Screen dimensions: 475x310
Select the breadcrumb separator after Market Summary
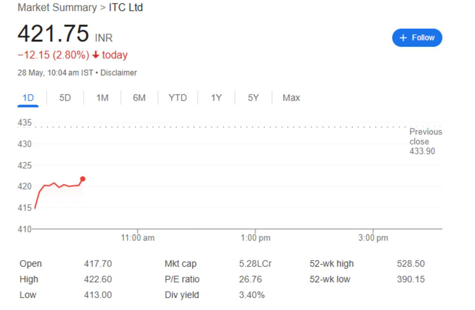coord(102,7)
